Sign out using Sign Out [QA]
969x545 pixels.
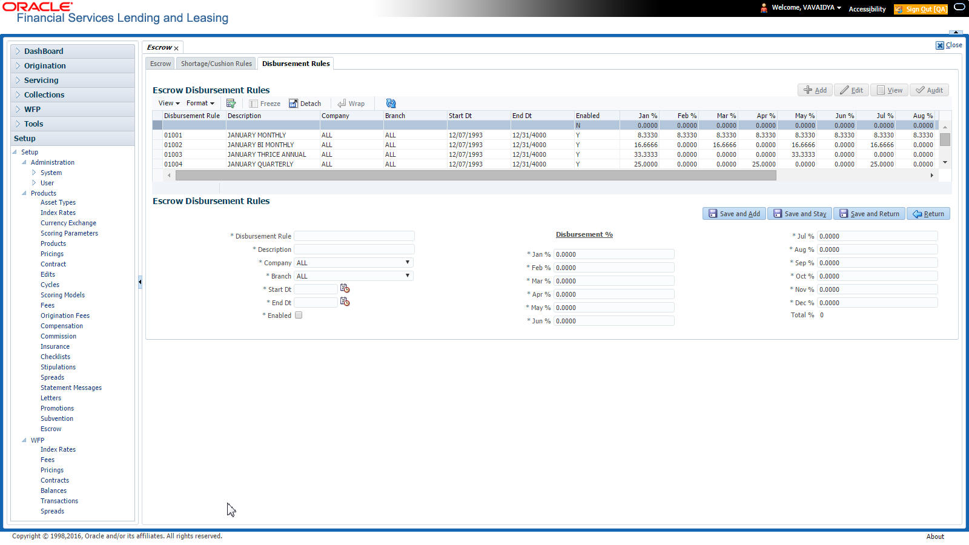921,9
